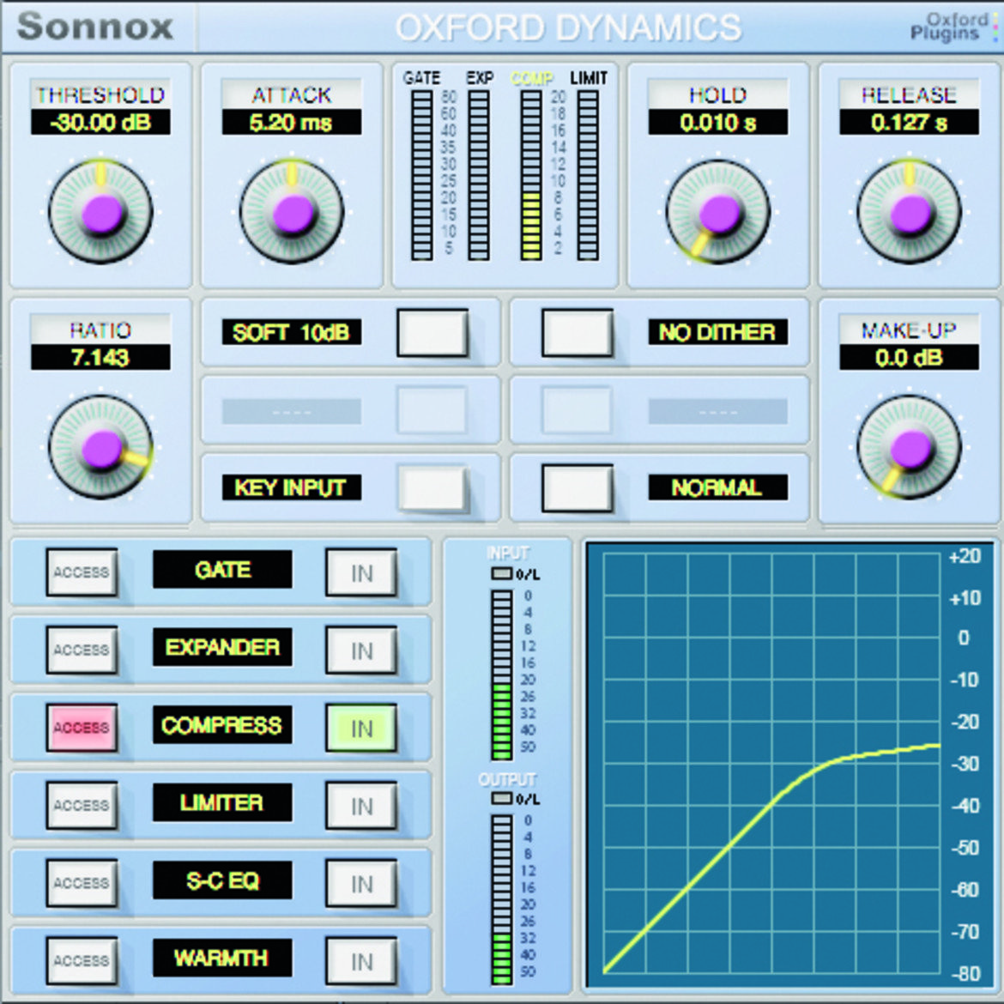The height and width of the screenshot is (1004, 1004).
Task: Toggle the Normal mode button
Action: click(577, 488)
